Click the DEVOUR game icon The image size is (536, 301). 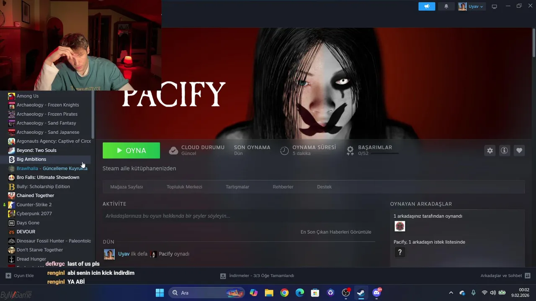click(x=12, y=232)
